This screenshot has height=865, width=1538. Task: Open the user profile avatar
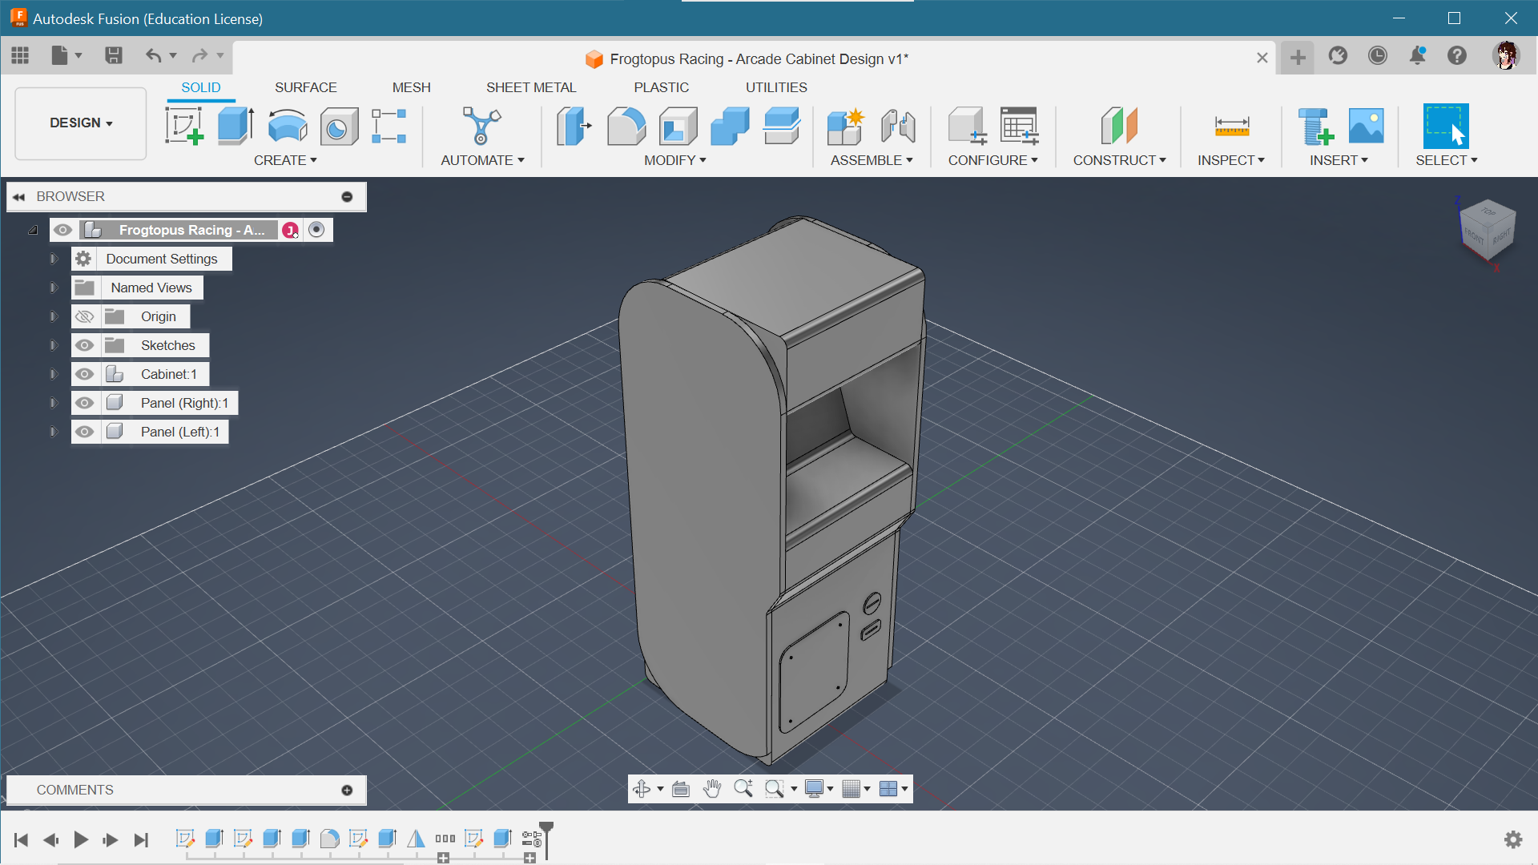point(1506,55)
